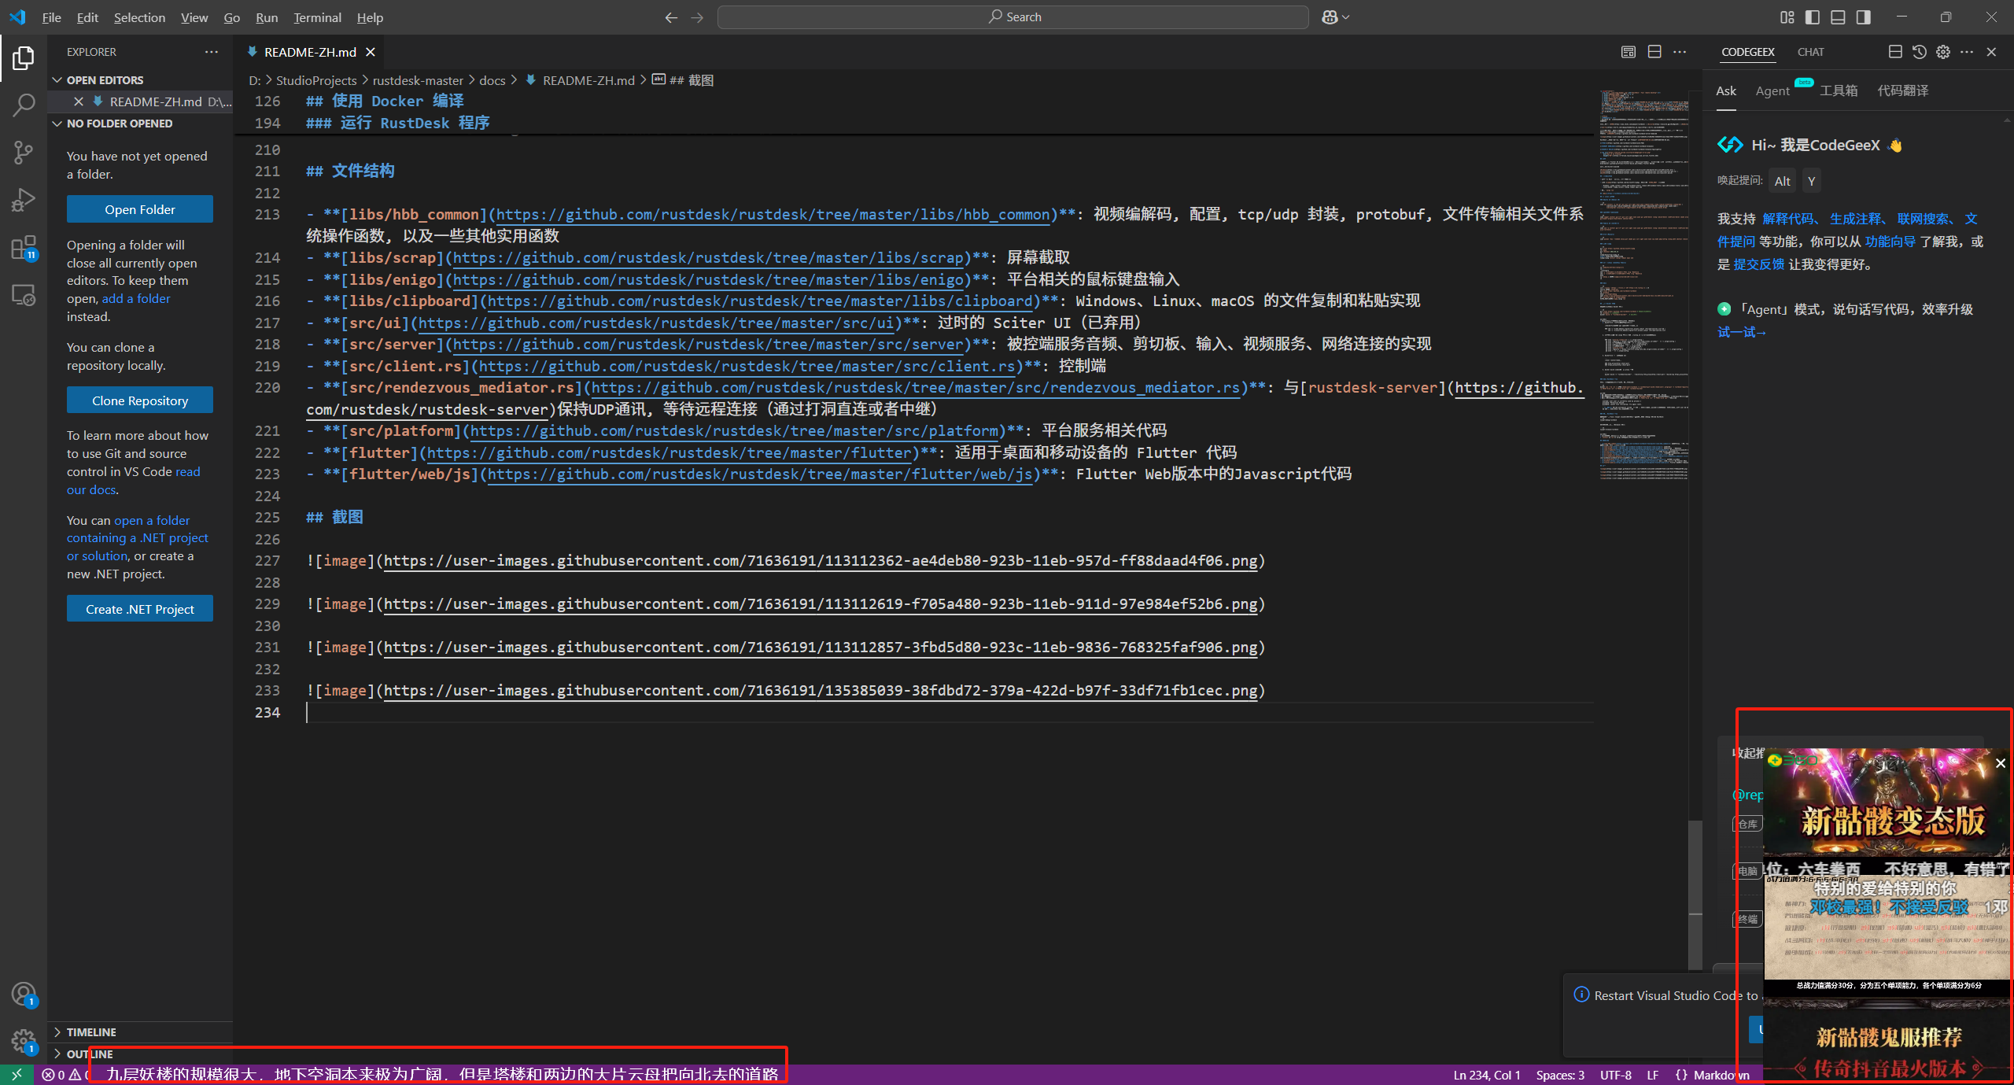This screenshot has width=2014, height=1085.
Task: Open the 代码翻译 tab
Action: (x=1902, y=91)
